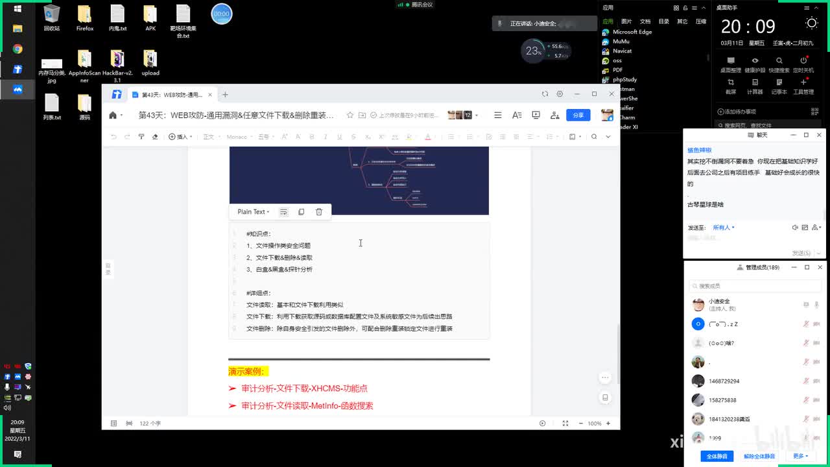Open 快捷搜索 quick search tool
The width and height of the screenshot is (830, 467).
coord(779,64)
